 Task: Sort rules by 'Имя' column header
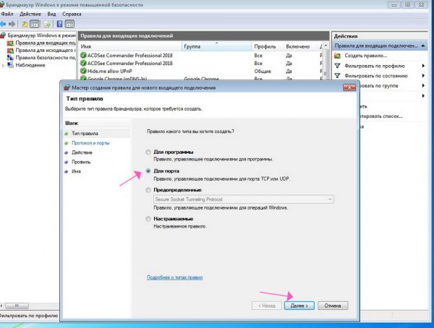[x=130, y=46]
